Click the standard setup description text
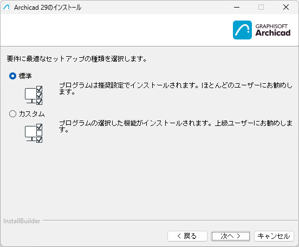299x247 pixels. click(x=175, y=89)
